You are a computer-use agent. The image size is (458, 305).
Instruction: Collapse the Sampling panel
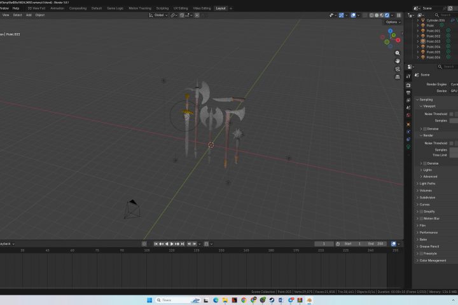tap(426, 100)
